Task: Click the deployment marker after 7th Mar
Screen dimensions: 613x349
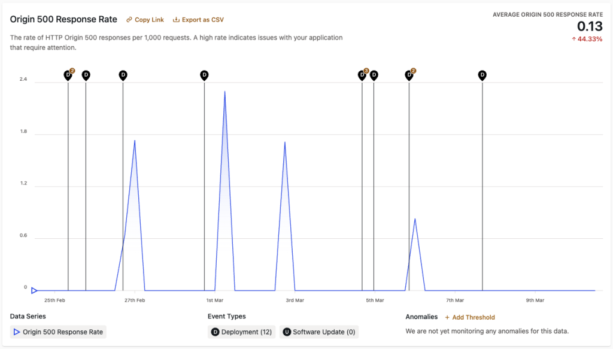Action: [482, 75]
